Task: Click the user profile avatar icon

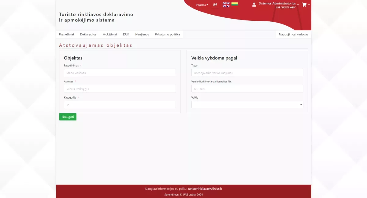Action: point(254,5)
